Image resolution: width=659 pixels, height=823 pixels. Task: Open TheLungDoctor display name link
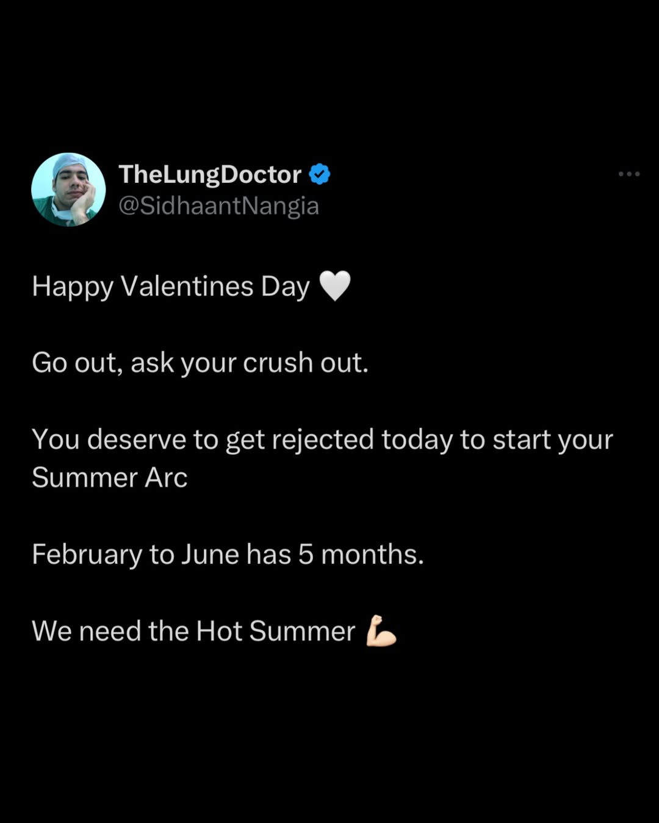[x=210, y=174]
